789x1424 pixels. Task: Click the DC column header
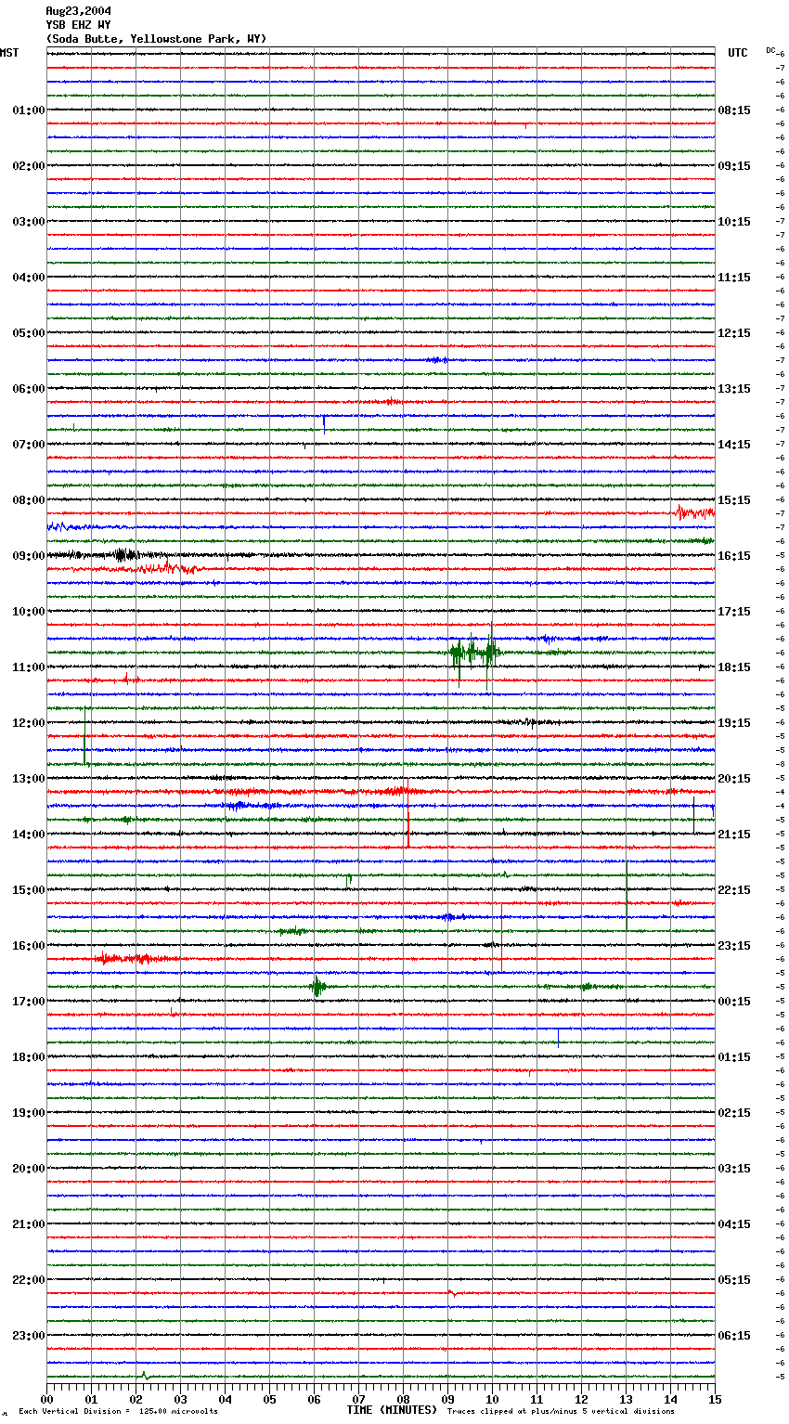[x=770, y=50]
